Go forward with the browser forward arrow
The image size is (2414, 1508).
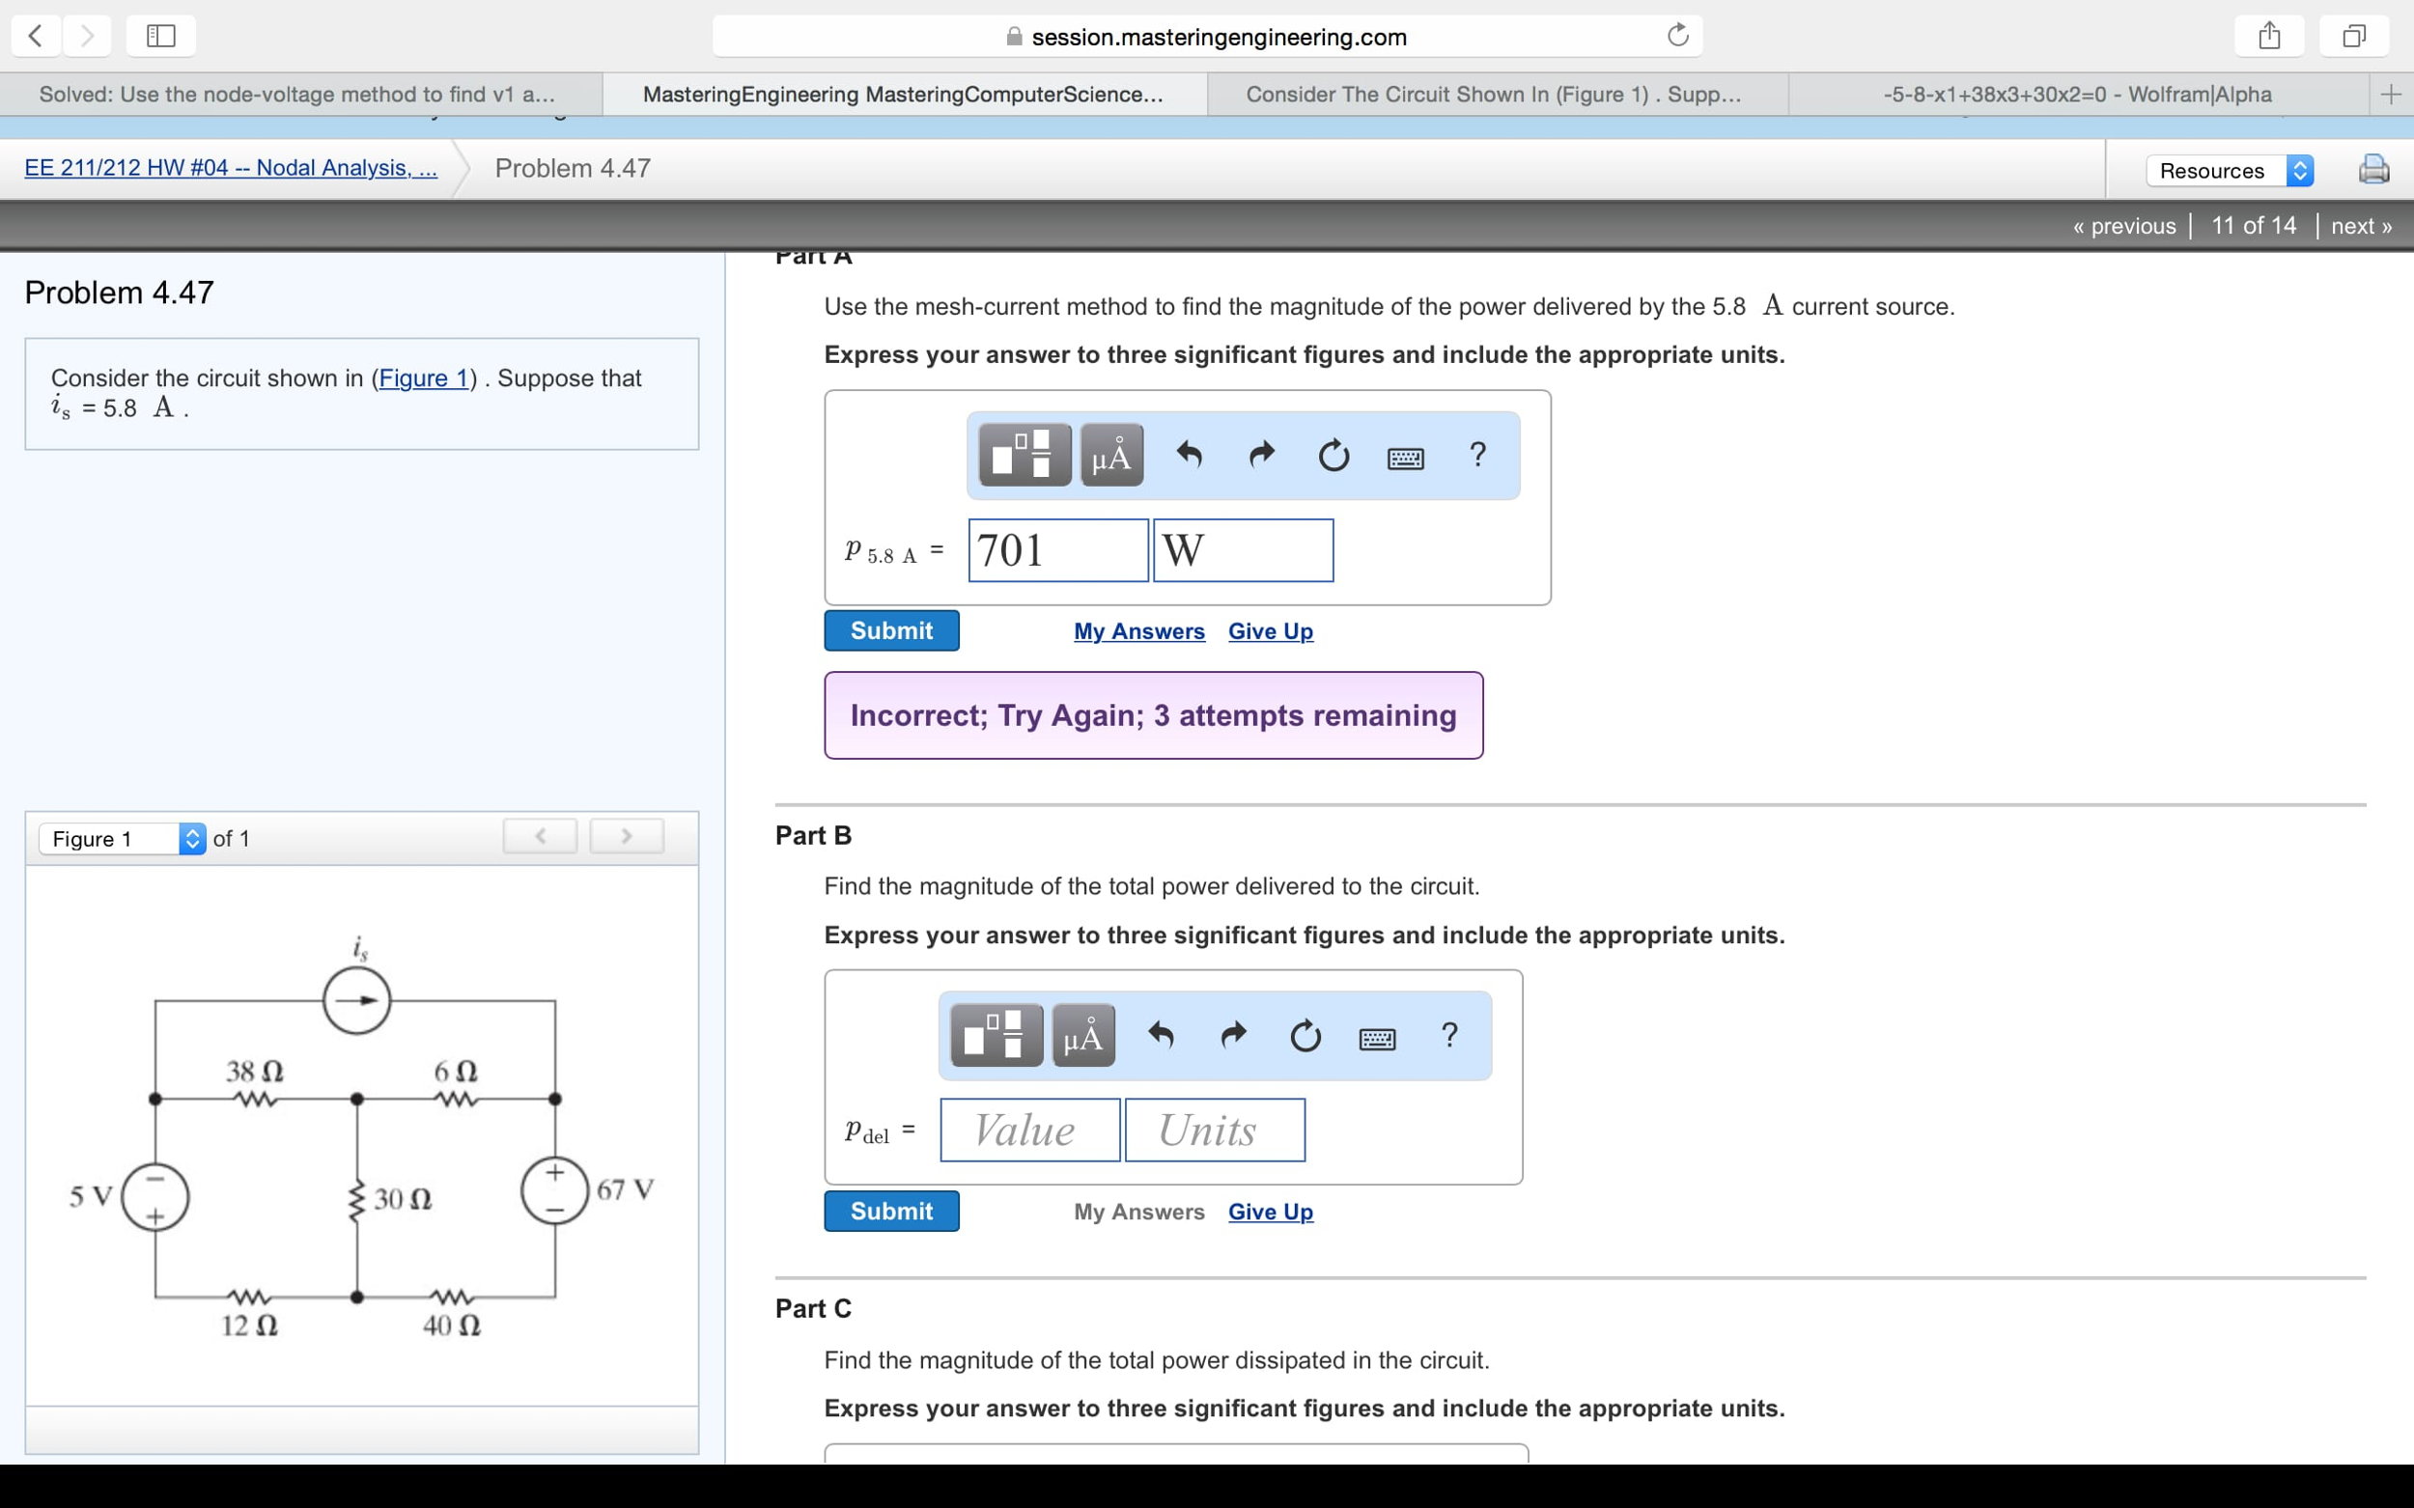click(88, 36)
